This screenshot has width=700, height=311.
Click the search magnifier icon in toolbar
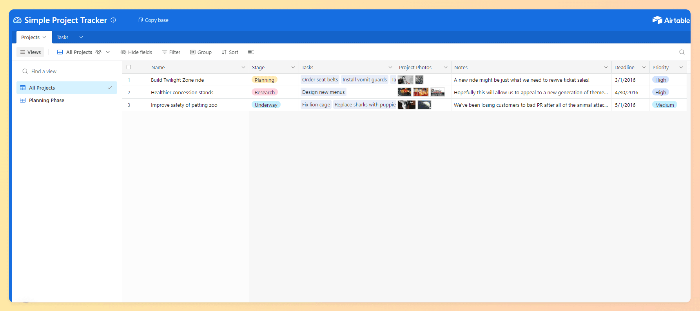(x=682, y=52)
